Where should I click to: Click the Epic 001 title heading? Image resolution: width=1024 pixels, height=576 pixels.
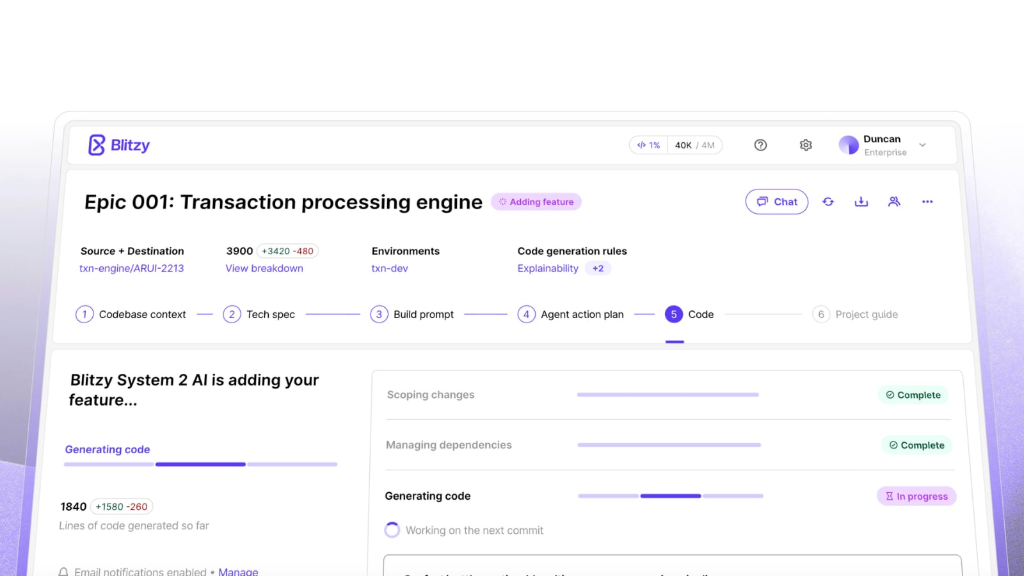coord(283,202)
